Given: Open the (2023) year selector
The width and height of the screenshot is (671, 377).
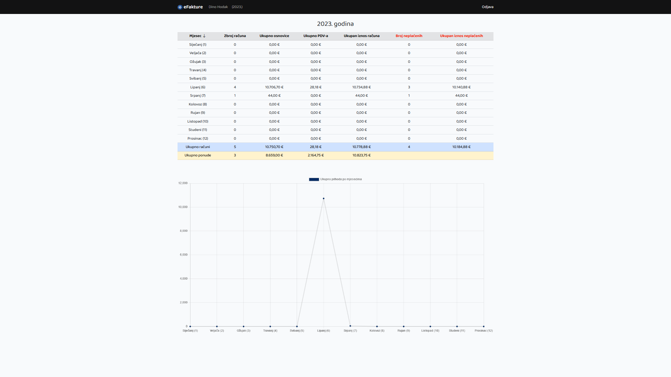Looking at the screenshot, I should coord(237,7).
